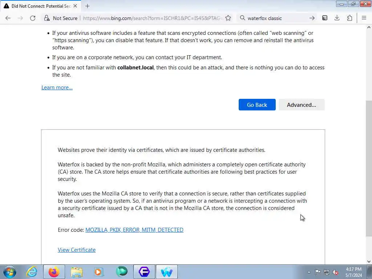Open the MOZILLA_PKIX_ERROR_MITM_DETECTED error code link
The image size is (372, 279).
[x=134, y=230]
